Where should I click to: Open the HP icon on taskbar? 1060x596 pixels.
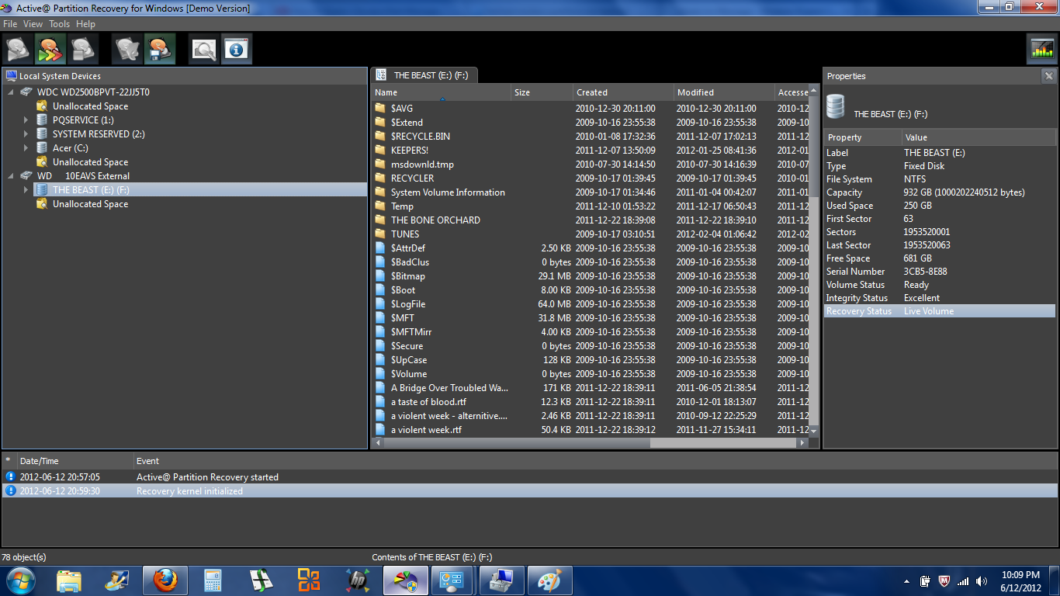(x=357, y=580)
